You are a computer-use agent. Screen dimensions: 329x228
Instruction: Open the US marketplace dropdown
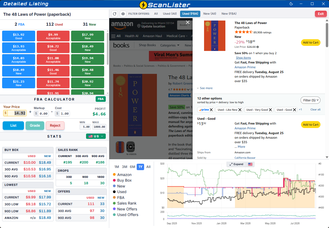click(x=96, y=136)
